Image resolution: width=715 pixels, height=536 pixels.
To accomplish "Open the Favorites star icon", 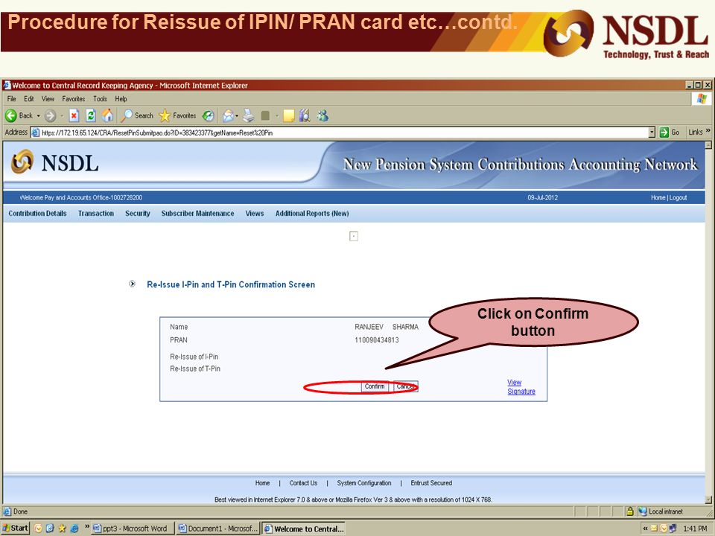I will click(165, 116).
